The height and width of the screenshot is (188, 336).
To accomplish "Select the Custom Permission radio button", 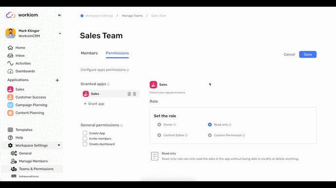I will coord(210,135).
